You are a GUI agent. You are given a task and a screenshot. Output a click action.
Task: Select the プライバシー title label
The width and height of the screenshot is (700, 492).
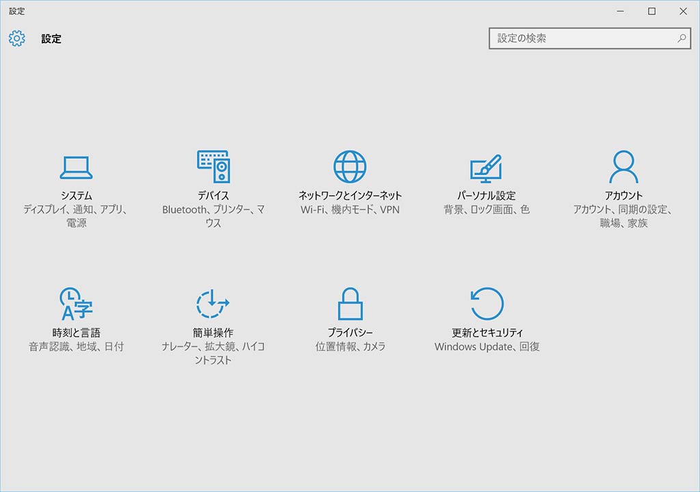[350, 333]
